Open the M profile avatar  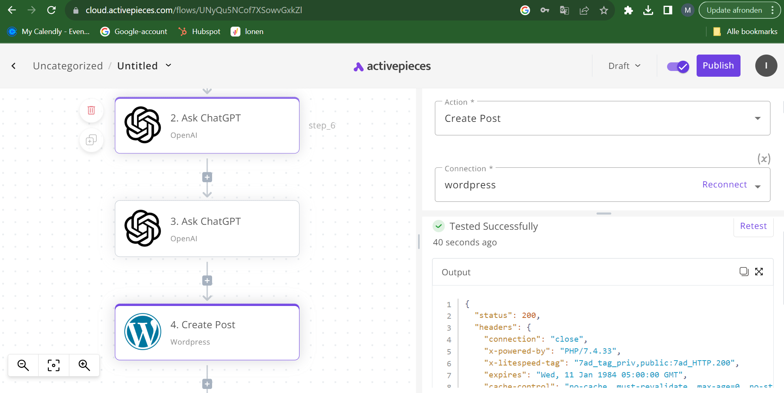point(688,10)
